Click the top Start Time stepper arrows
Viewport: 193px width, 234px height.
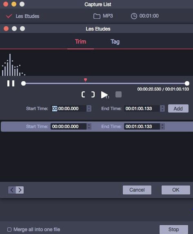coord(89,109)
